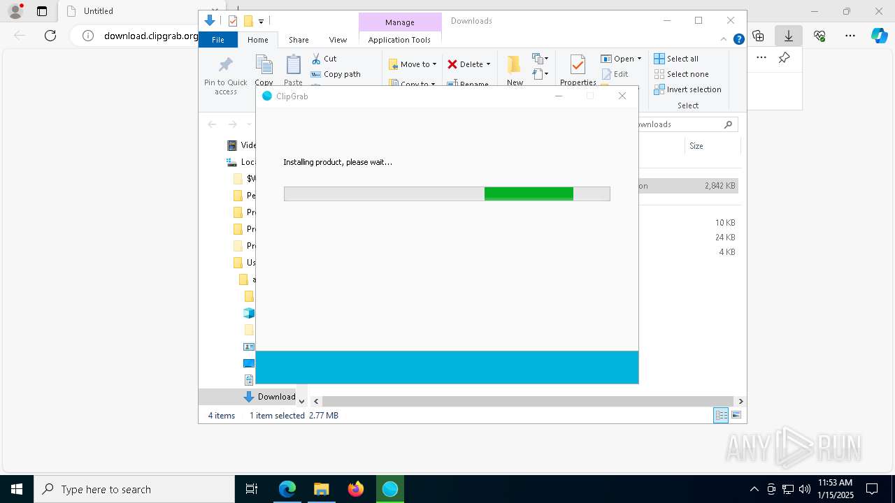Viewport: 895px width, 503px height.
Task: Click the New folder icon
Action: [515, 64]
